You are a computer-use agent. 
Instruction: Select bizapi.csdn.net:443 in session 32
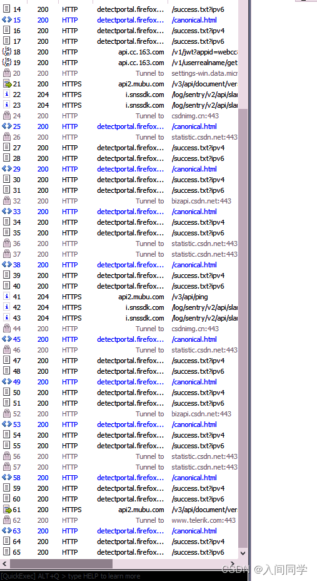(201, 201)
